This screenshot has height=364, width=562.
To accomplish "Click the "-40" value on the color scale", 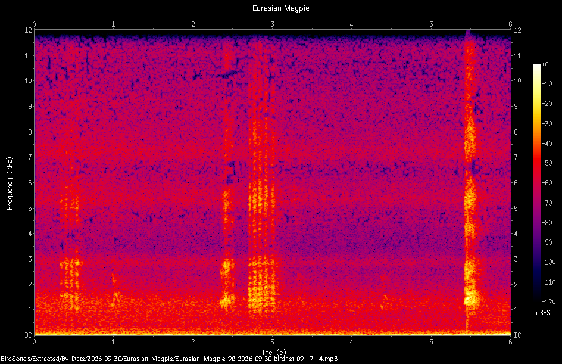I will click(x=547, y=144).
